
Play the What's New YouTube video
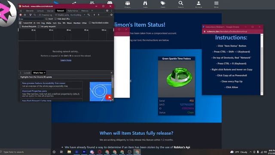(x=109, y=97)
